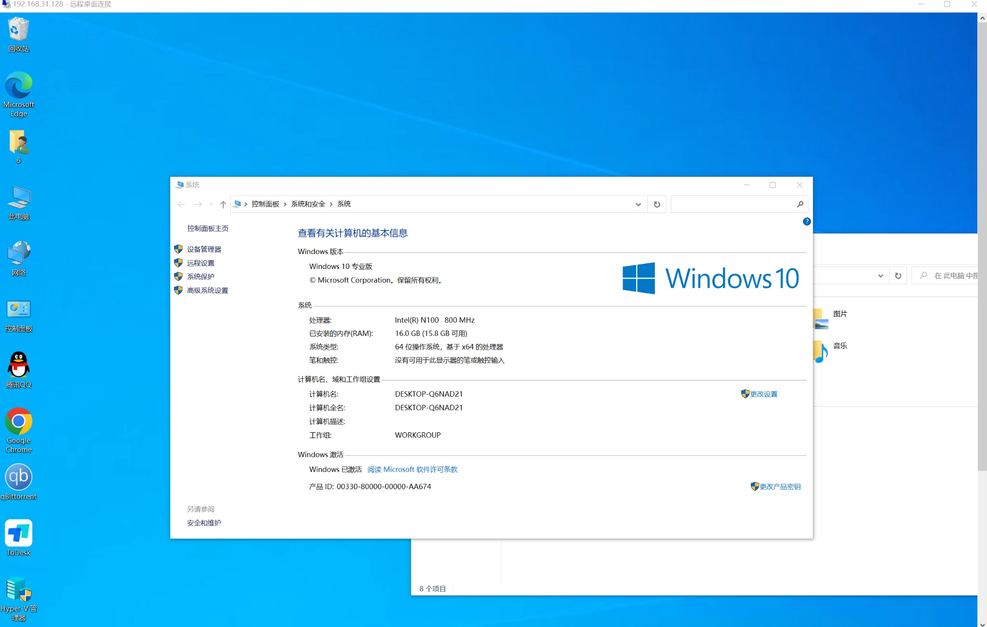Screen dimensions: 987x627
Task: Click the help question mark icon
Action: pos(807,222)
